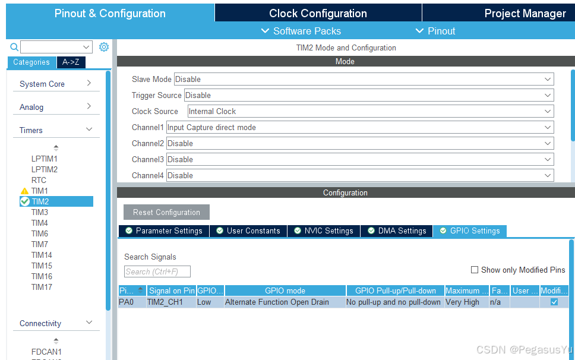Select RTC in the timers list
The width and height of the screenshot is (575, 360).
[x=39, y=180]
